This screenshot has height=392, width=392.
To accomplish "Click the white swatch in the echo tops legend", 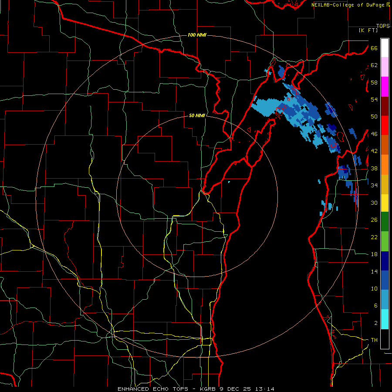I will click(x=385, y=48).
